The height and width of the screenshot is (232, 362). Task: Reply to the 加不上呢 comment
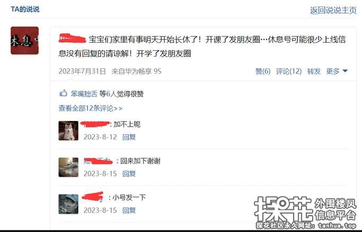click(x=129, y=137)
